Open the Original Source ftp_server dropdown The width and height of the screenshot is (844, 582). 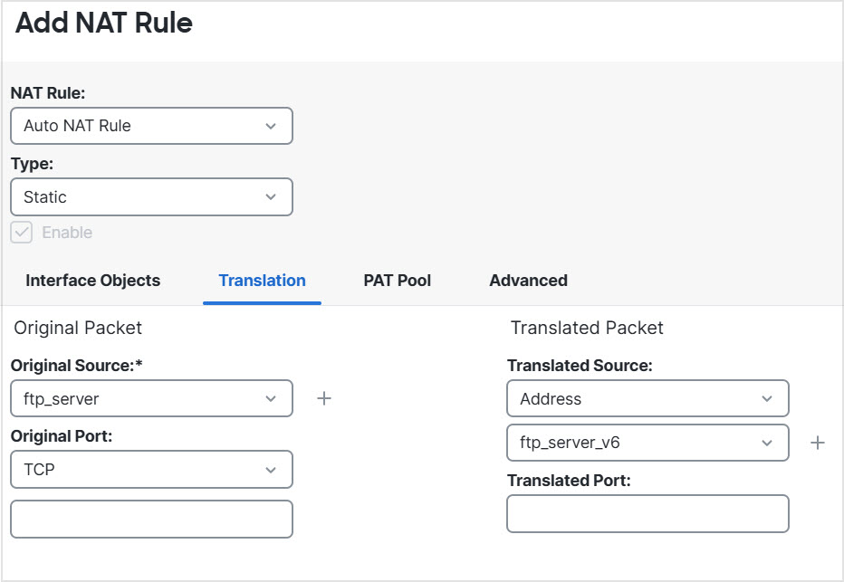(151, 398)
